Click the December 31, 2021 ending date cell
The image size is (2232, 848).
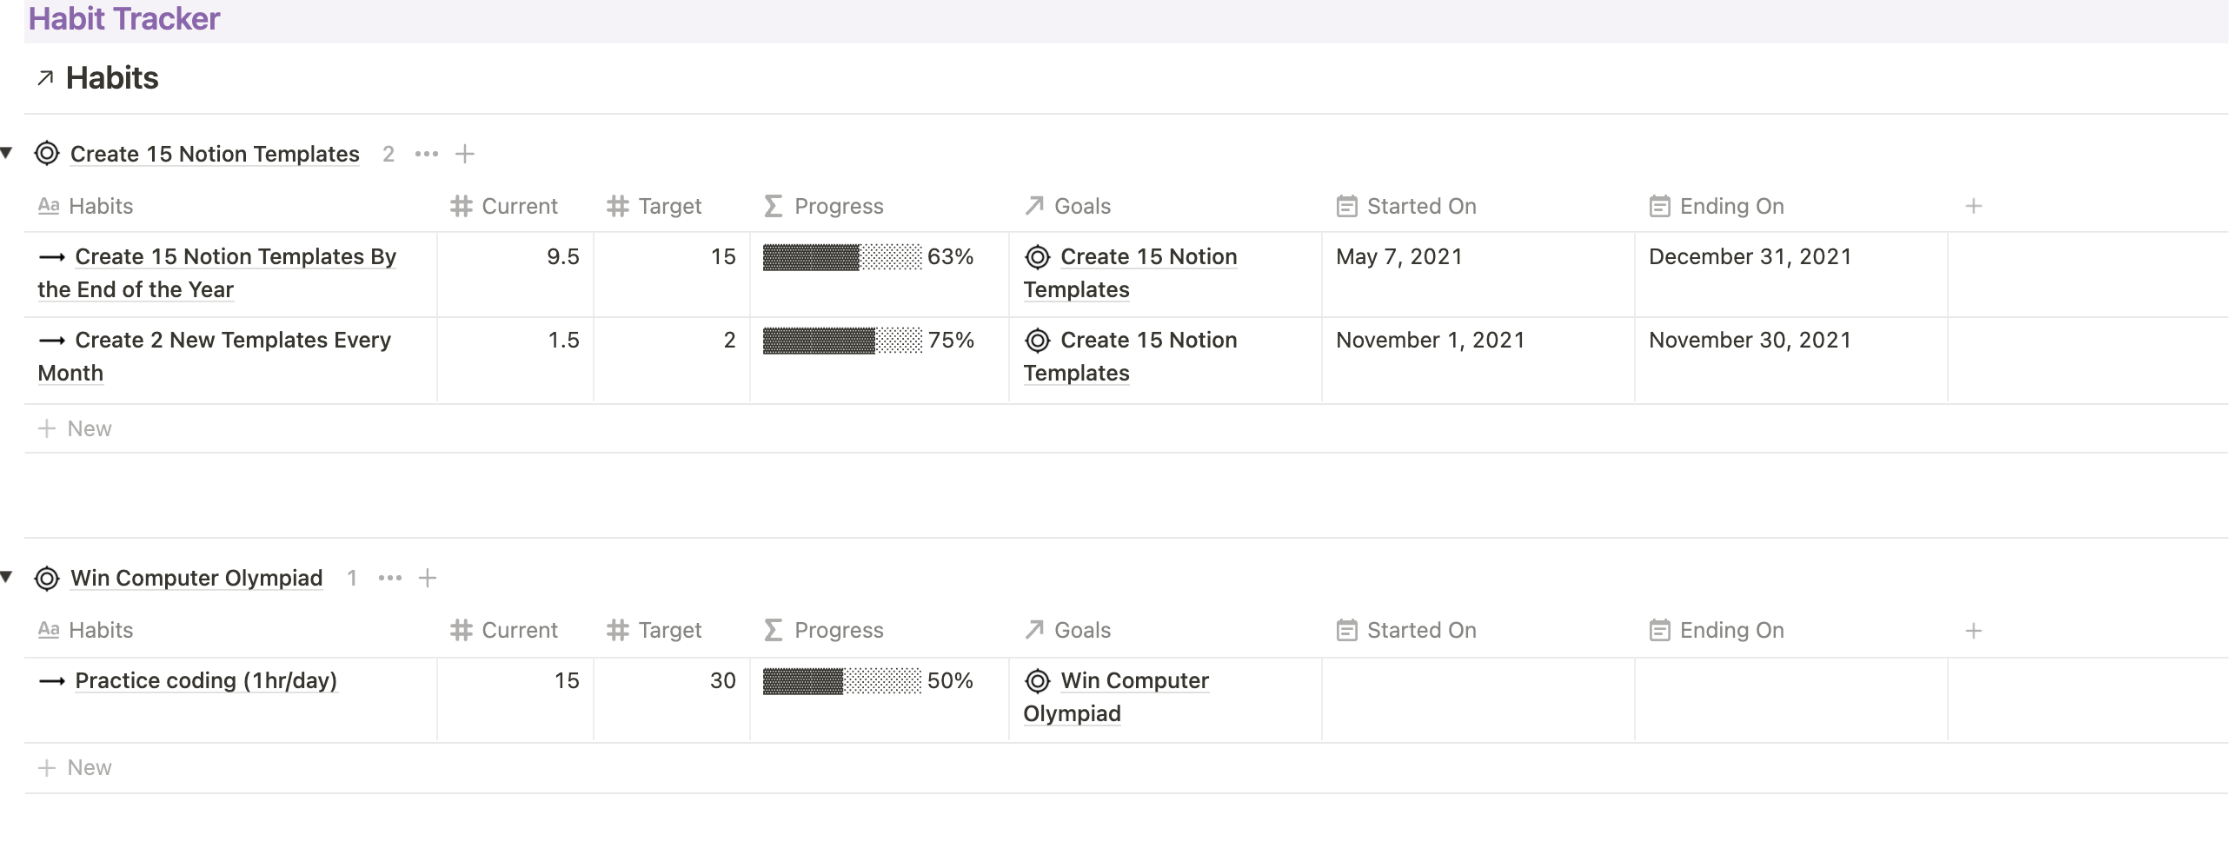click(x=1749, y=257)
